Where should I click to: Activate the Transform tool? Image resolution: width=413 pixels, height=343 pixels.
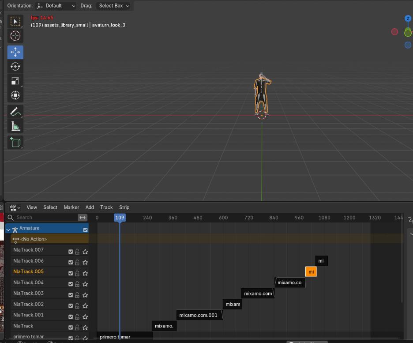(15, 95)
